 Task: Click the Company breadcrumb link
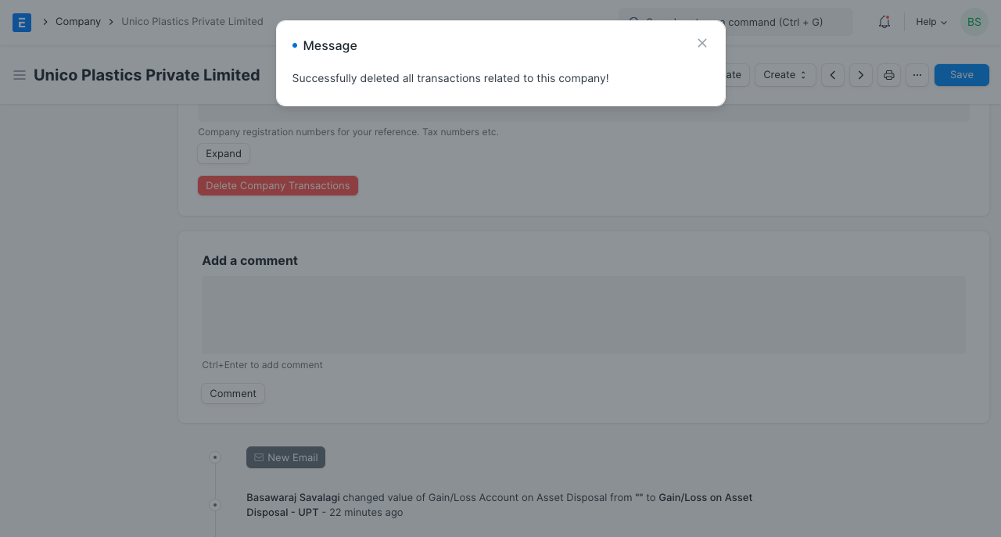point(78,22)
